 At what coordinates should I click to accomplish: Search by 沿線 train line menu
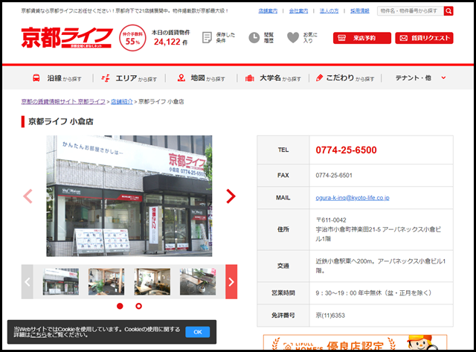tap(57, 78)
